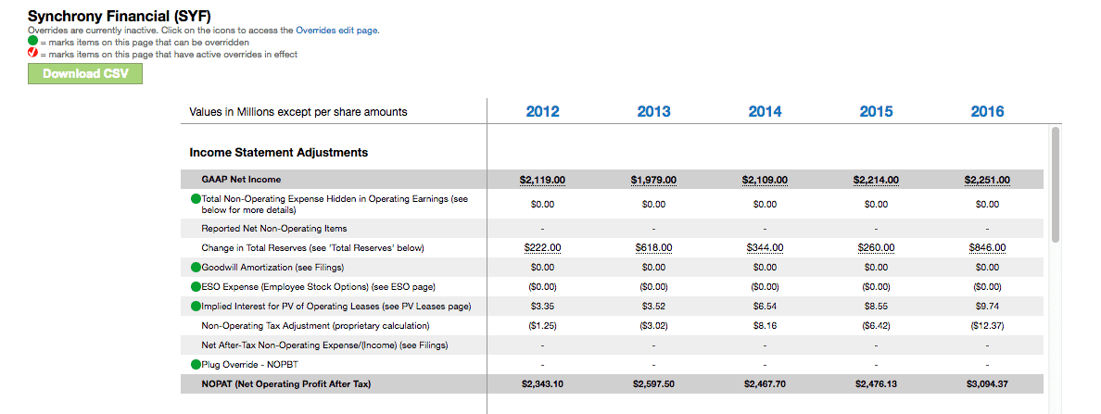Click the Goodwill Amortization (see Filings) label
This screenshot has height=414, width=1101.
(x=272, y=268)
